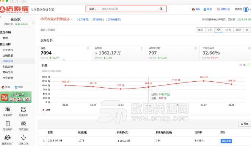Click the help icon on 销量 card
251x146 pixels.
[88, 48]
